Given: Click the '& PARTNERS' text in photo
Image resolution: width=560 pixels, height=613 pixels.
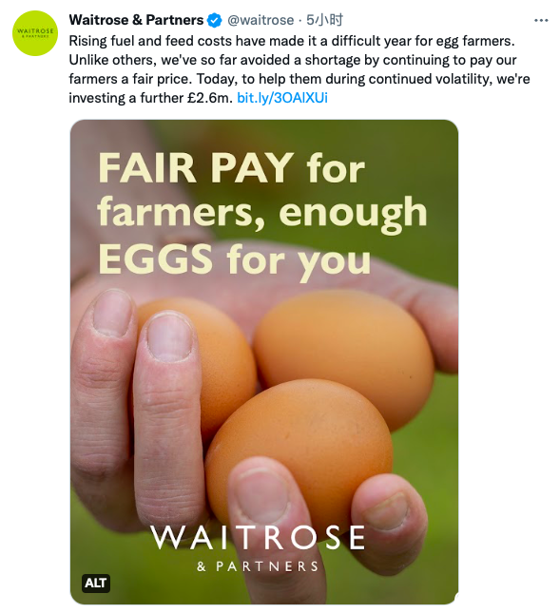Looking at the screenshot, I should point(258,566).
